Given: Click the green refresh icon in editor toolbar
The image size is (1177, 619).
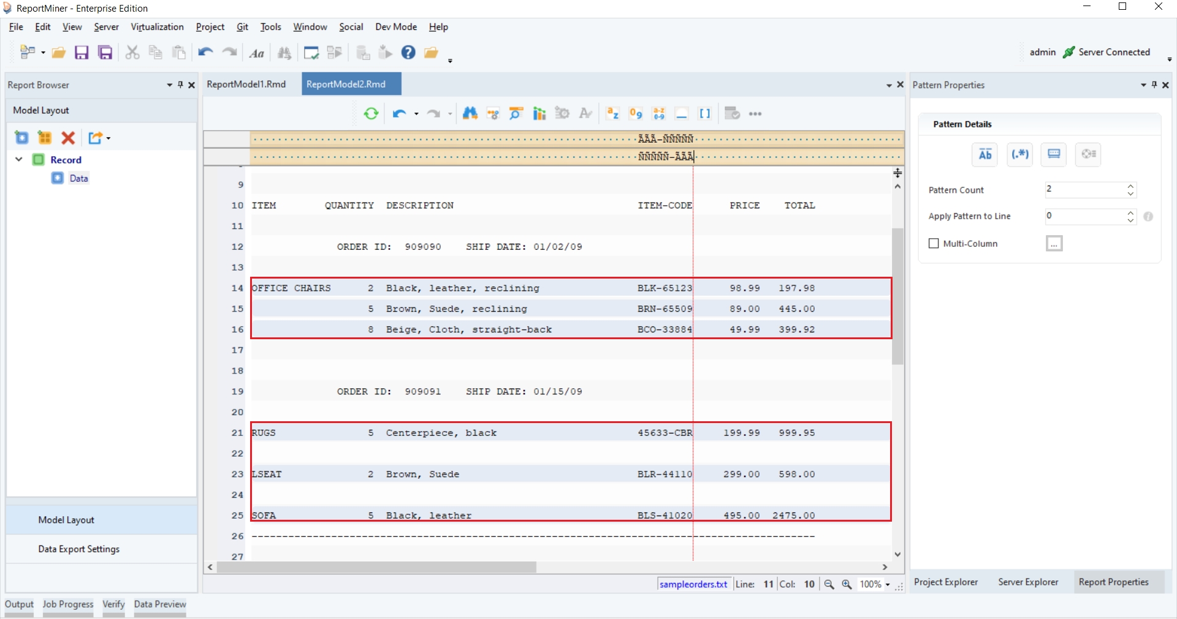Looking at the screenshot, I should click(x=371, y=114).
